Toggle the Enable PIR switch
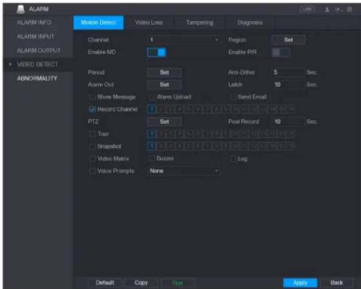 (281, 52)
